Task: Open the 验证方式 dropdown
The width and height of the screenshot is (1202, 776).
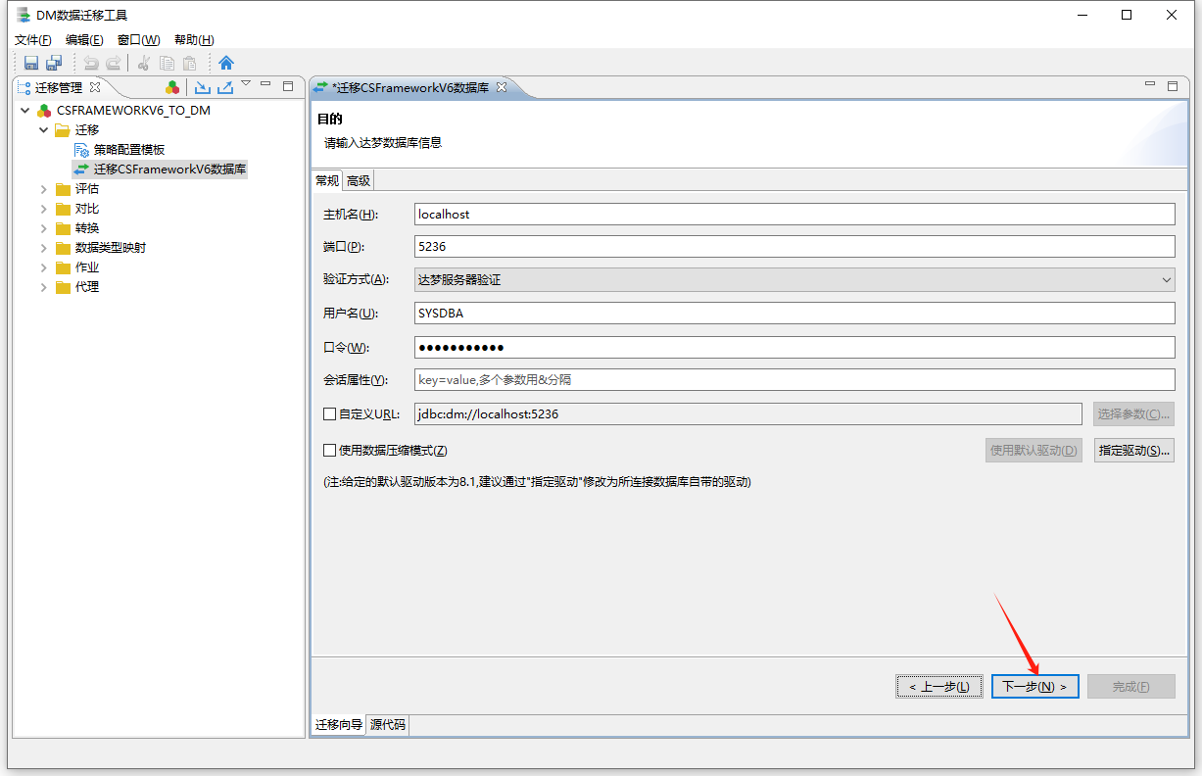Action: coord(794,280)
